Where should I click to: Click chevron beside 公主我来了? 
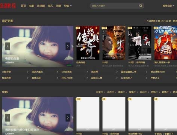(x=147, y=78)
